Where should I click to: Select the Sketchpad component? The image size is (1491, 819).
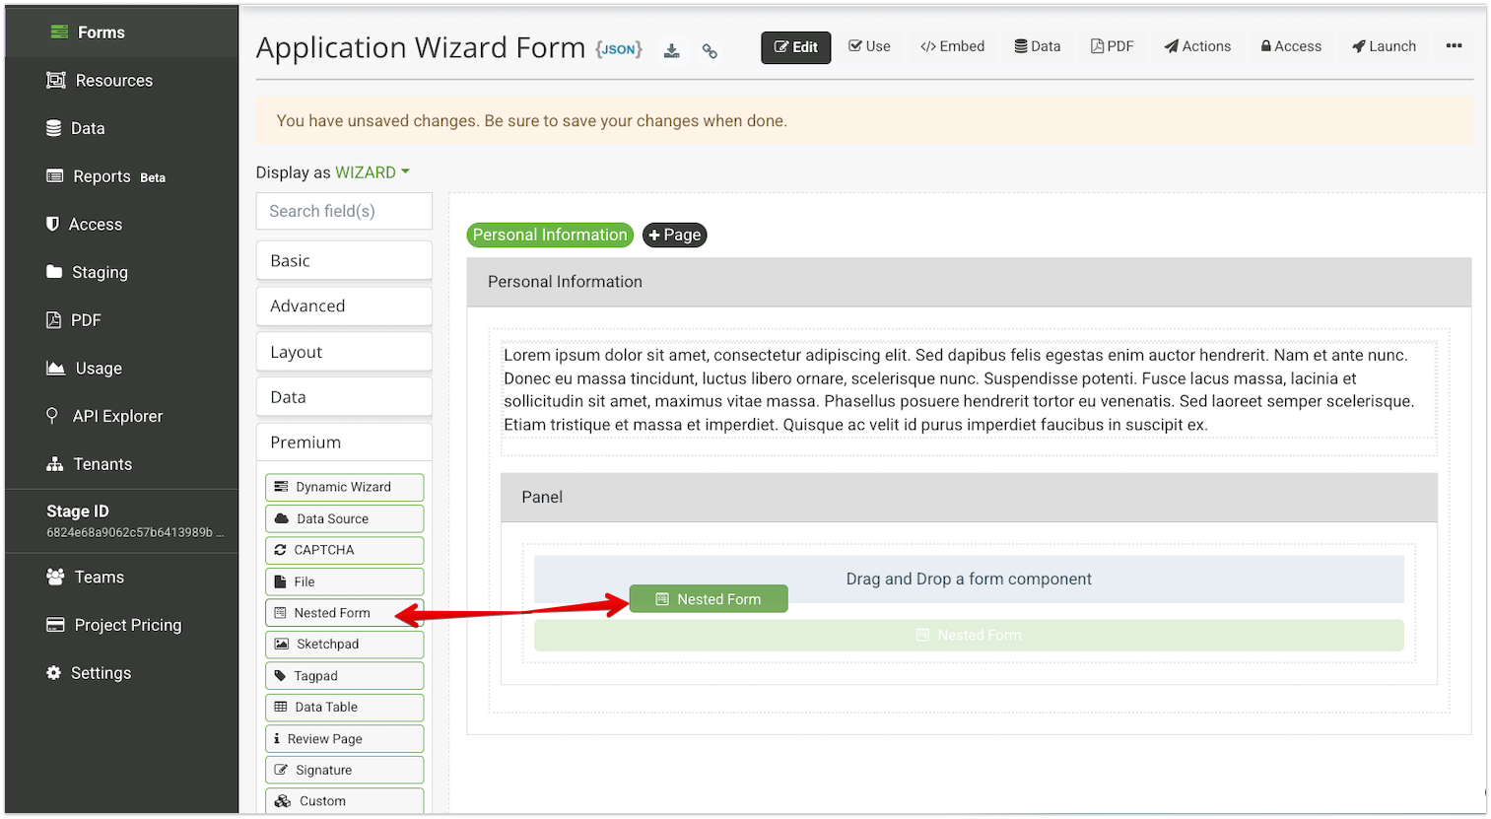point(344,644)
